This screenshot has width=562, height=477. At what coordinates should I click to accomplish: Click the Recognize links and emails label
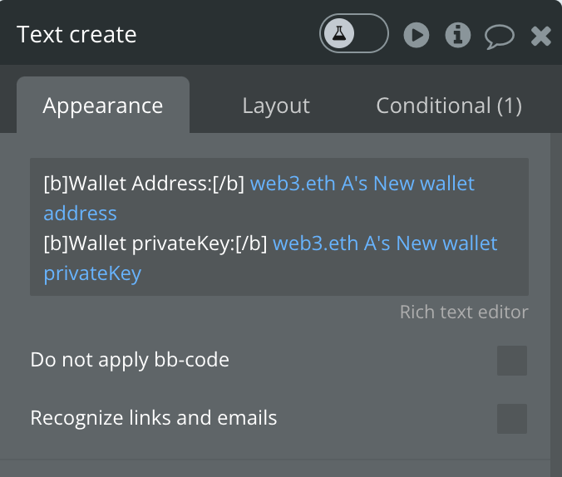tap(154, 418)
